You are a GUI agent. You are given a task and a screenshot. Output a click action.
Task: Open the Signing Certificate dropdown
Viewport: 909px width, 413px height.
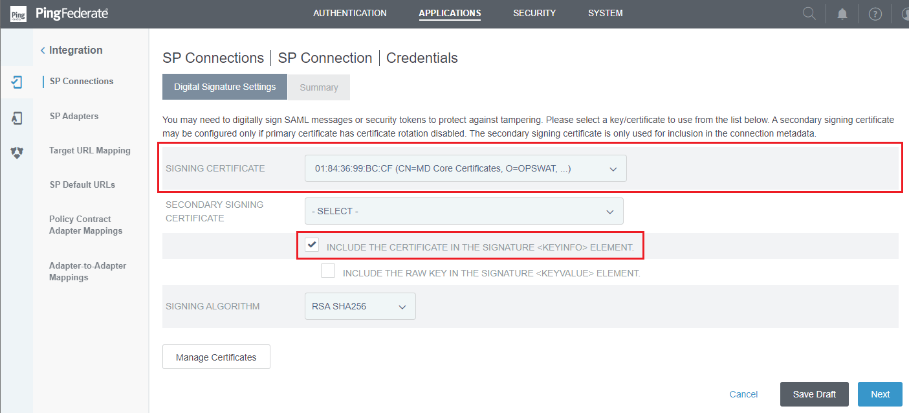pos(466,168)
